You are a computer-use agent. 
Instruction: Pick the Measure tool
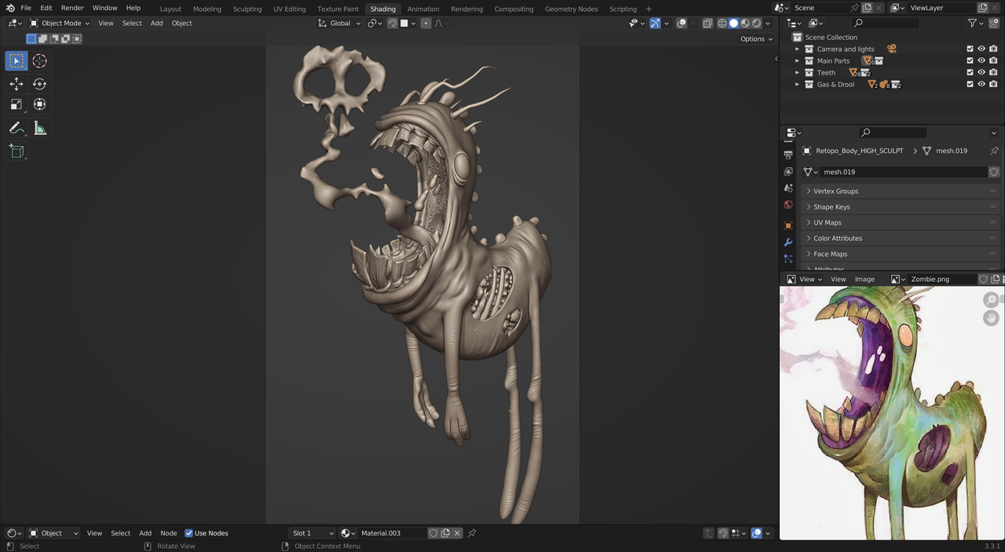coord(39,128)
